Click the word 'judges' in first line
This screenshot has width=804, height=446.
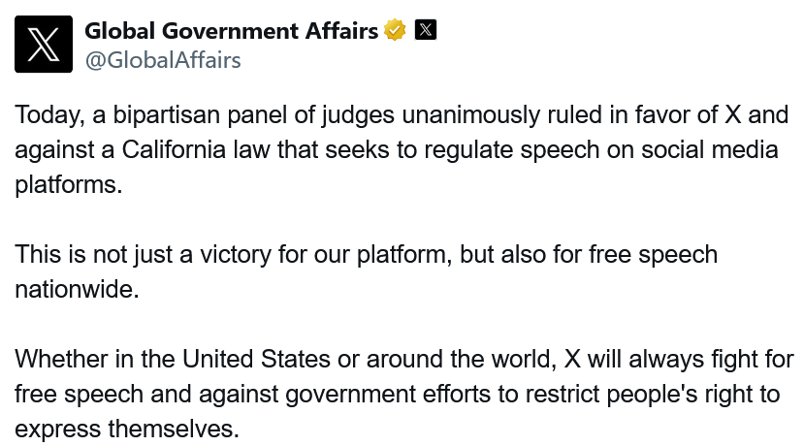coord(359,115)
